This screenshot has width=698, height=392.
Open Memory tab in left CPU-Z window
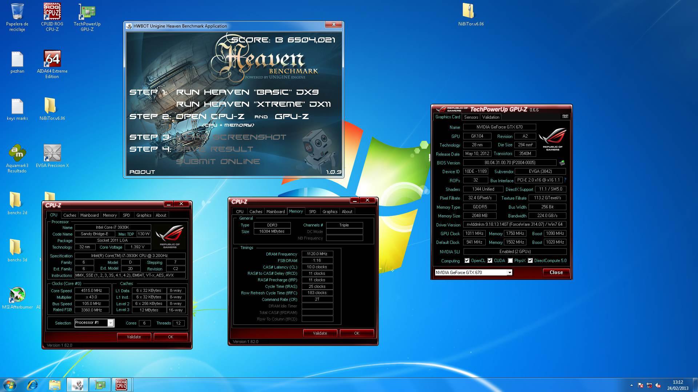pyautogui.click(x=110, y=215)
